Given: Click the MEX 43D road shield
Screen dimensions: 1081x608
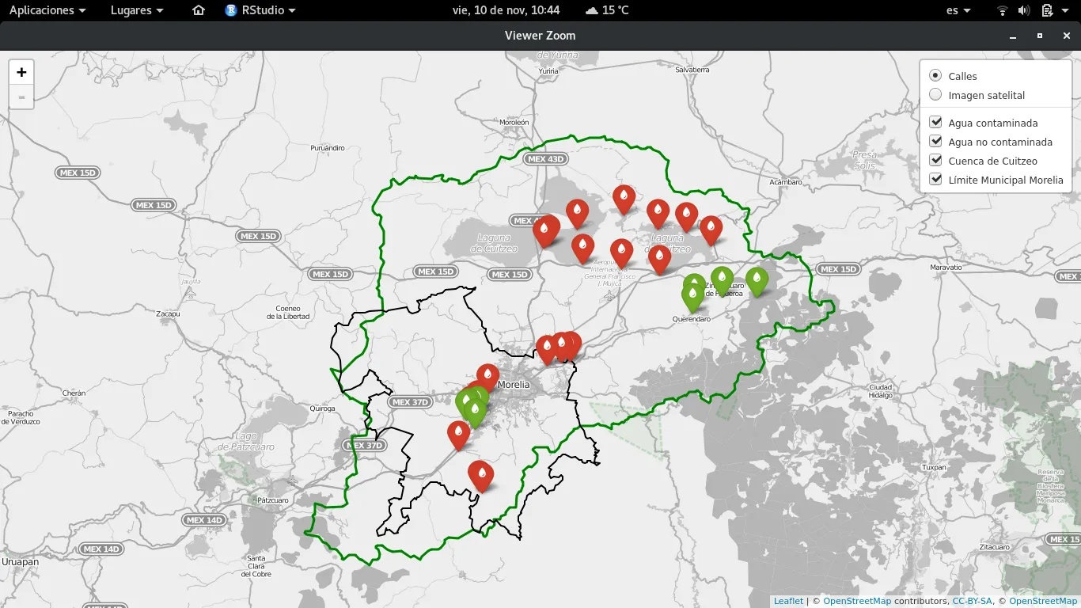Looking at the screenshot, I should pos(546,158).
